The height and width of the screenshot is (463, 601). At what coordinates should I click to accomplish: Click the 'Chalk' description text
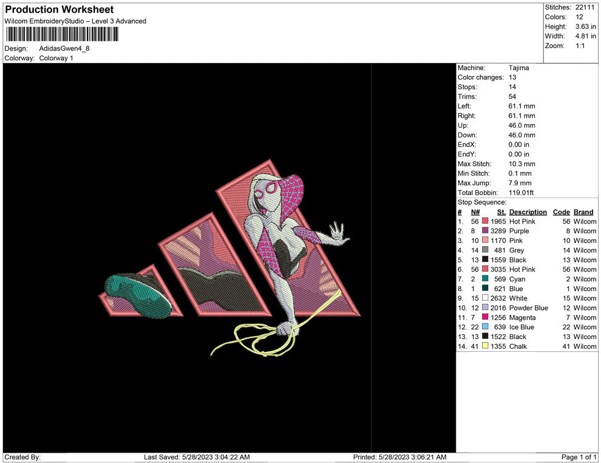point(518,346)
